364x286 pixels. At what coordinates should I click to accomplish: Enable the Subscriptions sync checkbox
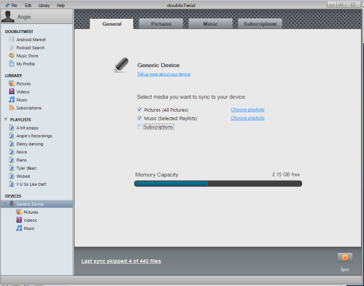tap(140, 126)
